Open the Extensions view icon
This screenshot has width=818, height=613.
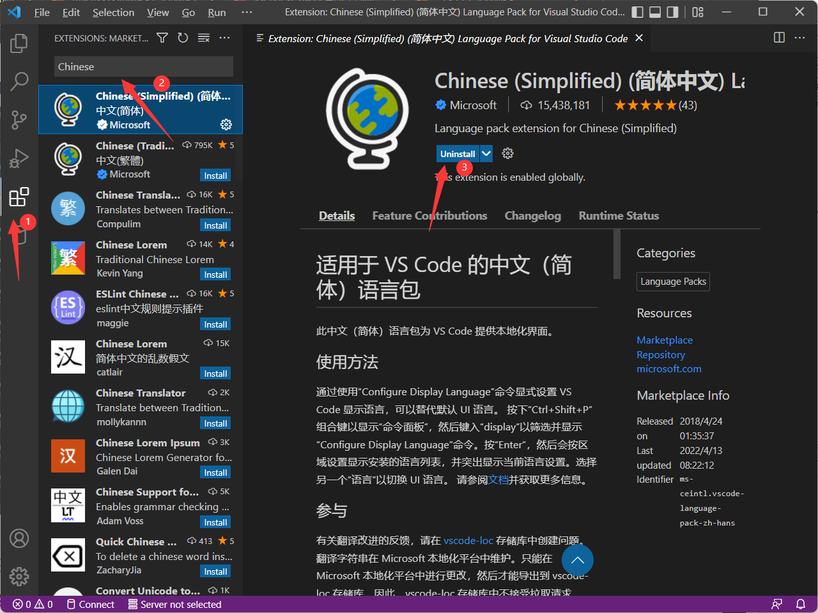click(19, 197)
